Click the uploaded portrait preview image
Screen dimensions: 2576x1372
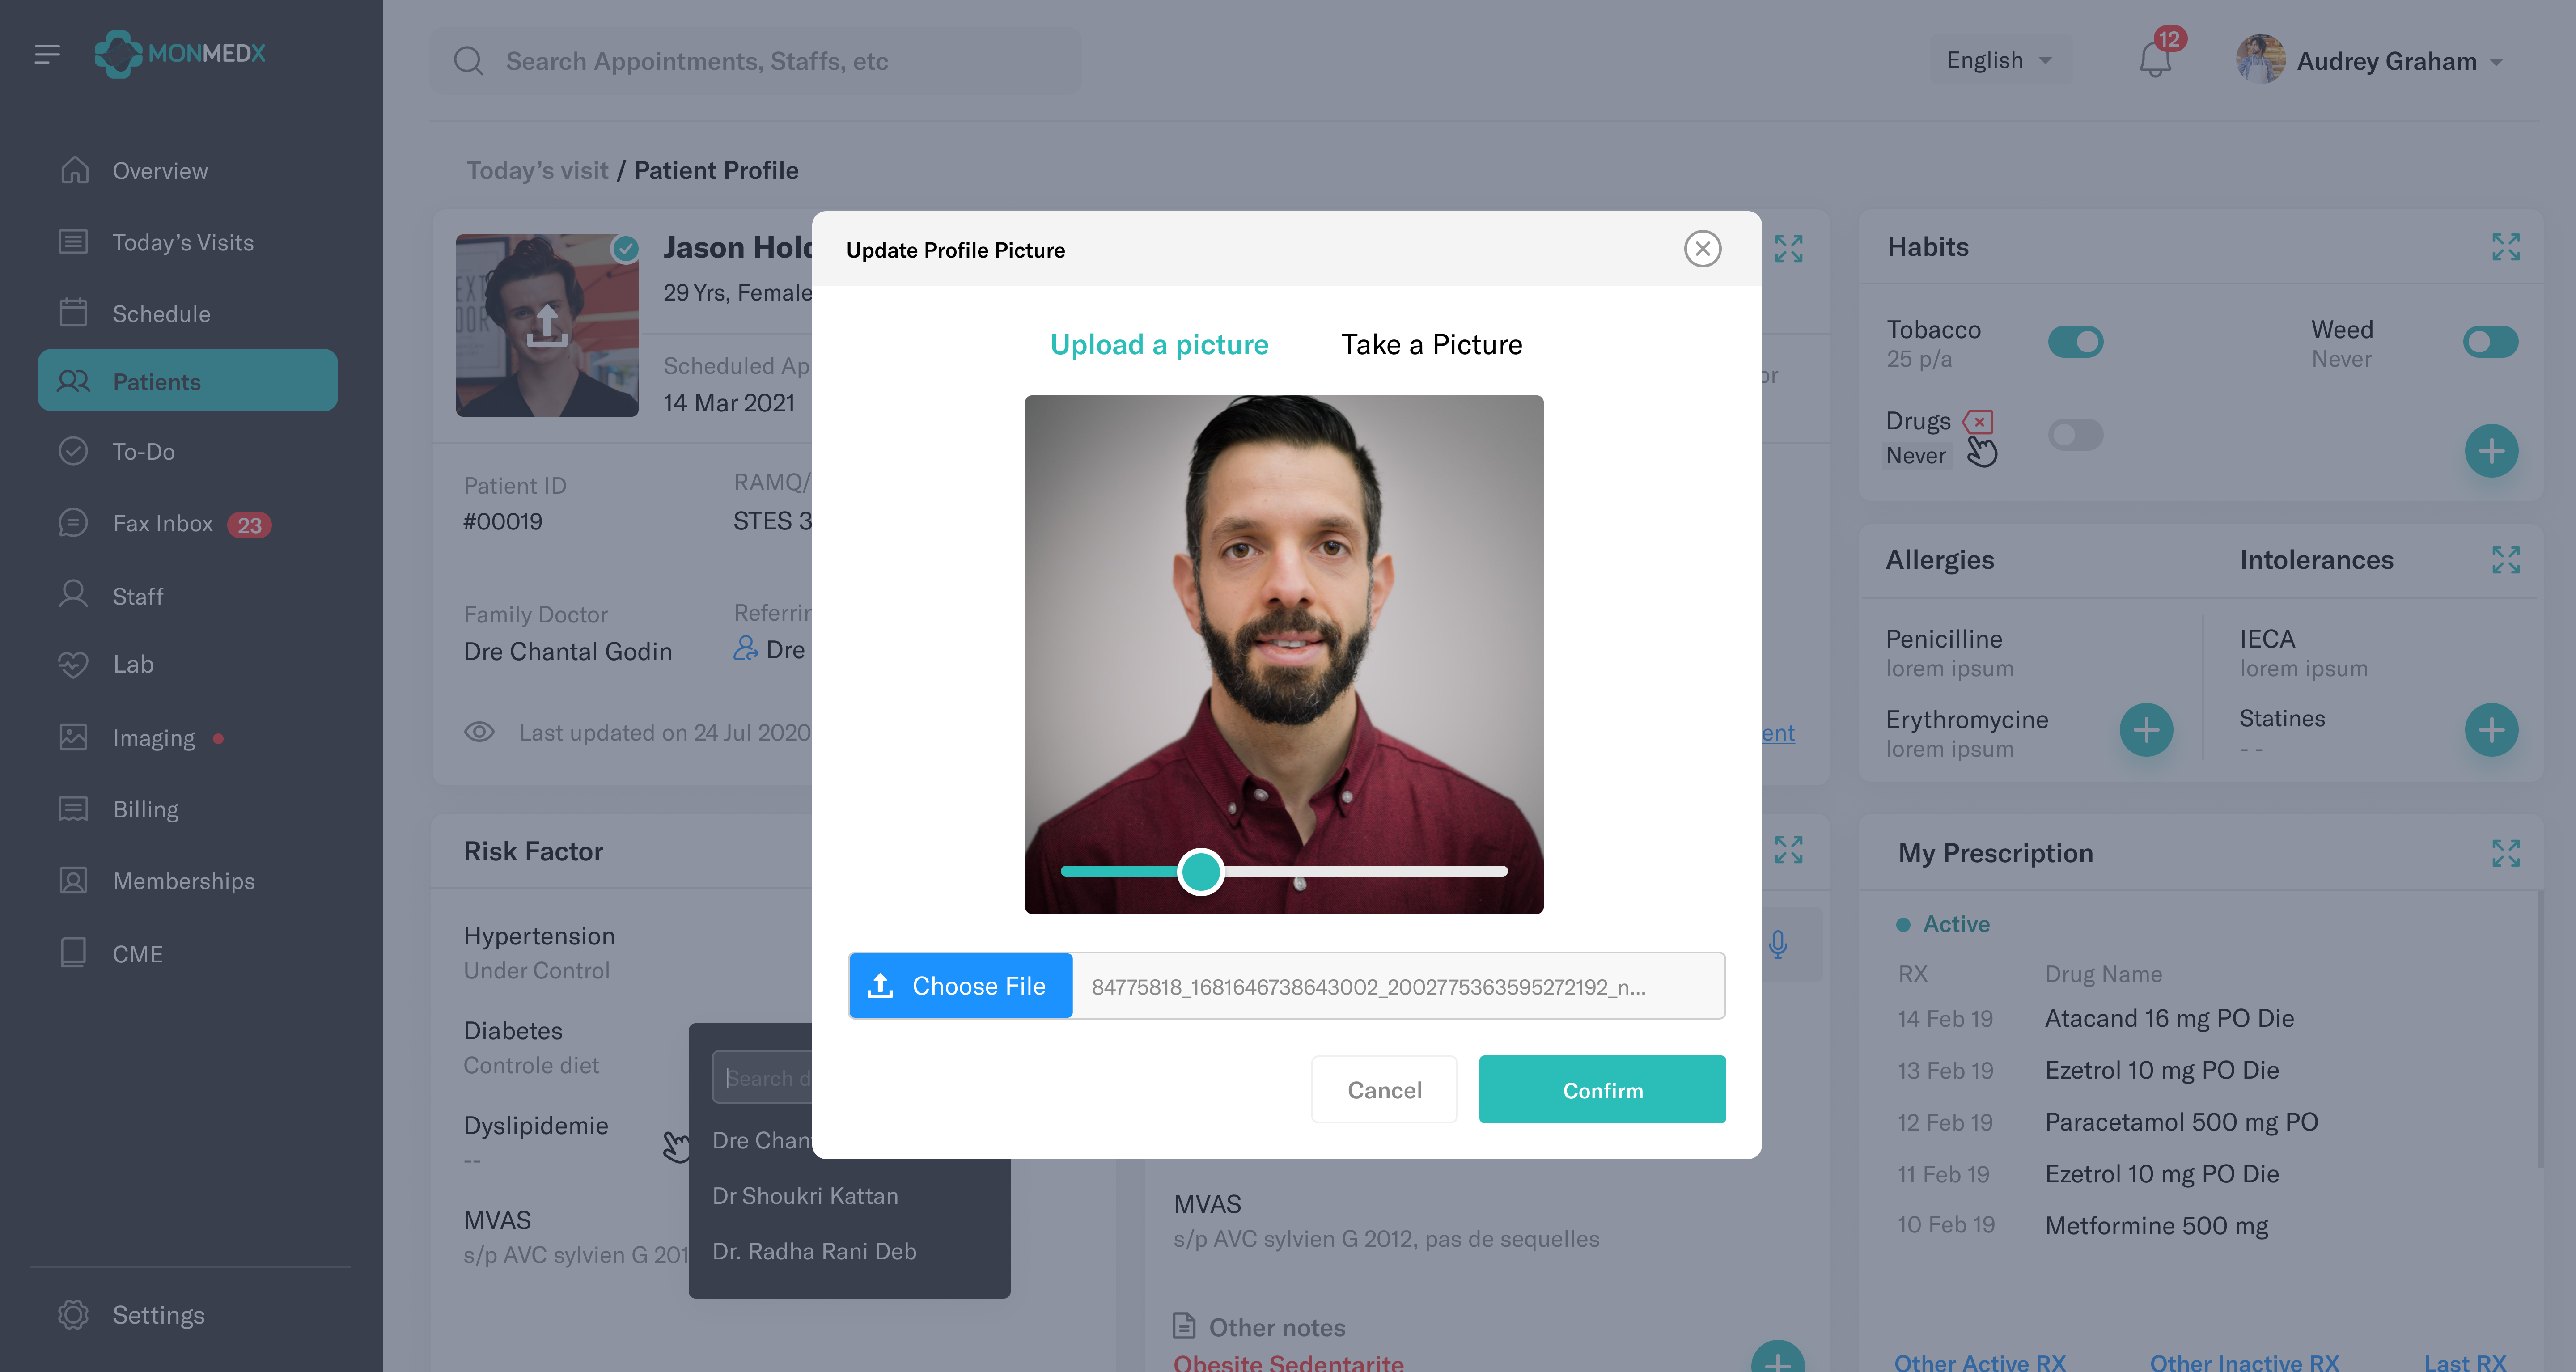[x=1284, y=654]
